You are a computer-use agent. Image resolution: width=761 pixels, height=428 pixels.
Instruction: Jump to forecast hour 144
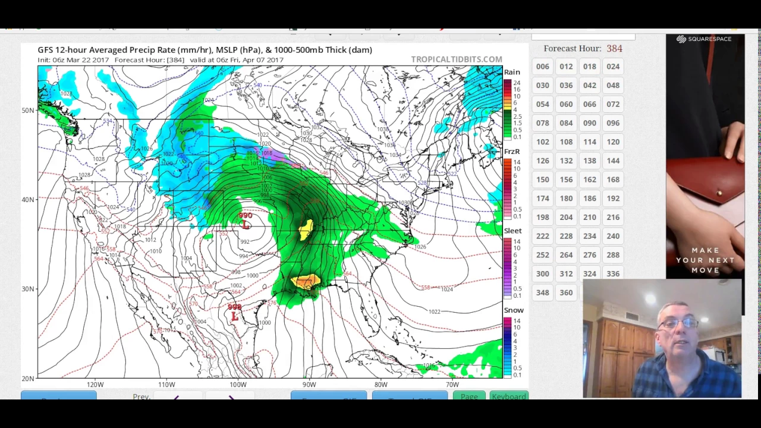pos(613,160)
